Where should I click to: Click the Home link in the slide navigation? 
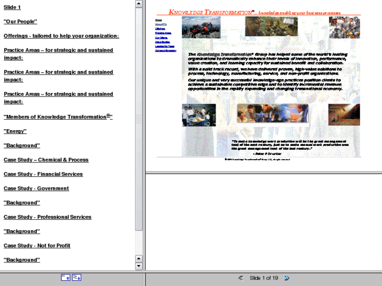coord(158,20)
